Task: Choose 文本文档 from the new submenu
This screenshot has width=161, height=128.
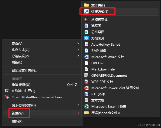Action: point(121,100)
